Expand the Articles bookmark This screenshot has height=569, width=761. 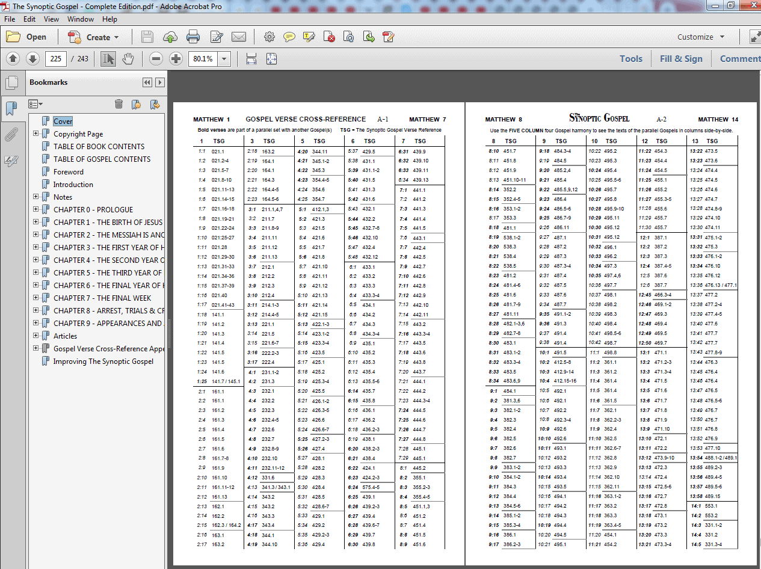(35, 336)
